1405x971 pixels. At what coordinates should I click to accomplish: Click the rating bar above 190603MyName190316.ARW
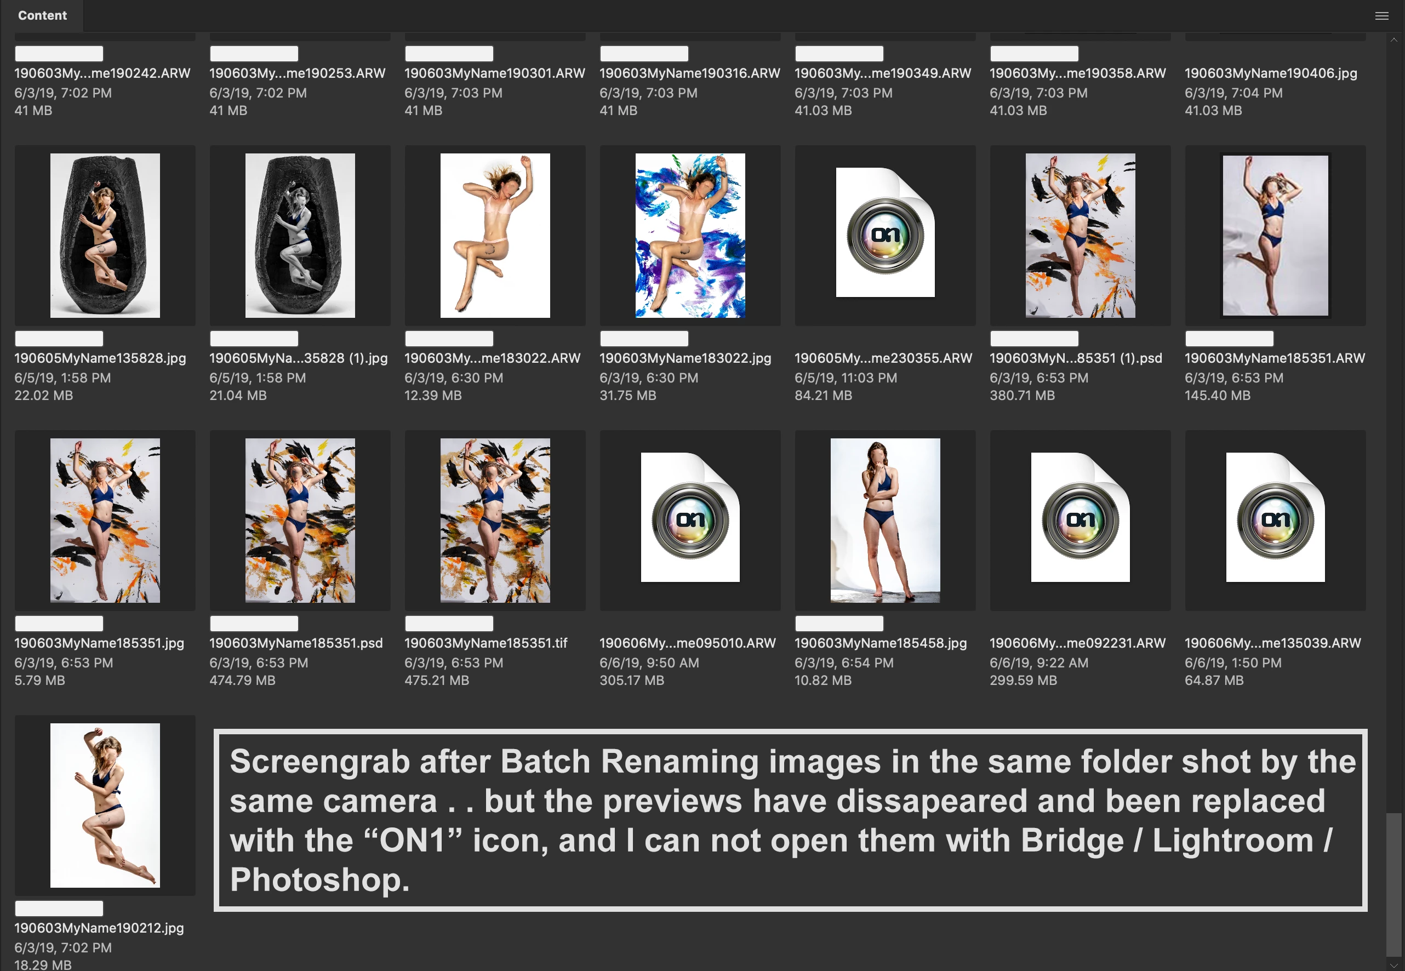(x=644, y=54)
